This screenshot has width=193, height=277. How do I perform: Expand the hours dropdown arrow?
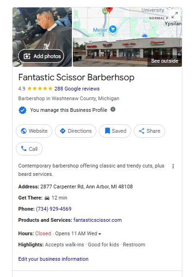click(100, 234)
